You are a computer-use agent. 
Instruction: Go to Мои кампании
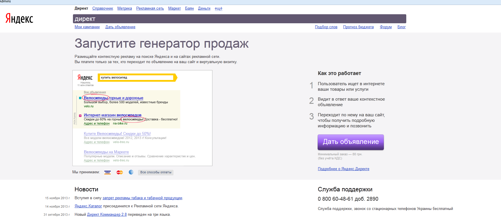[87, 27]
